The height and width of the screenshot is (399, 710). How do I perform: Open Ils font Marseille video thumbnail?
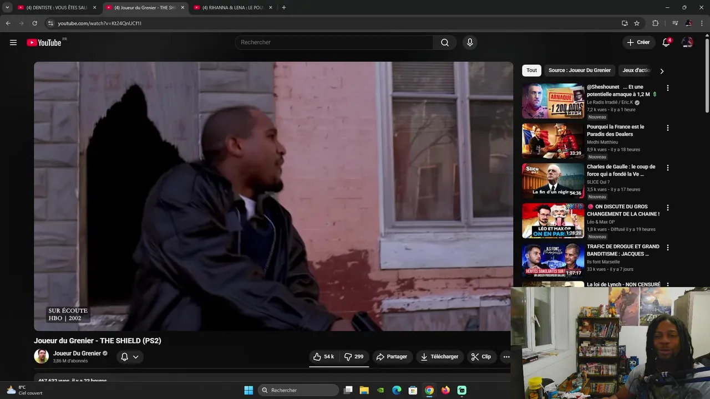553,260
